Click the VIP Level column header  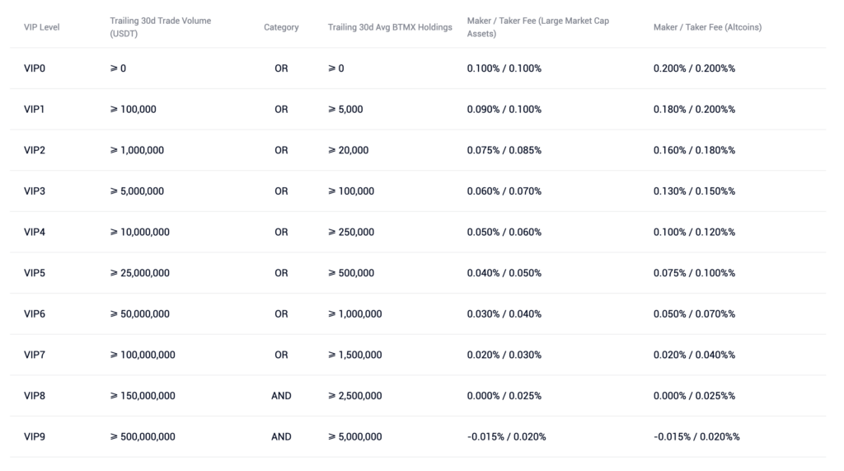(42, 27)
